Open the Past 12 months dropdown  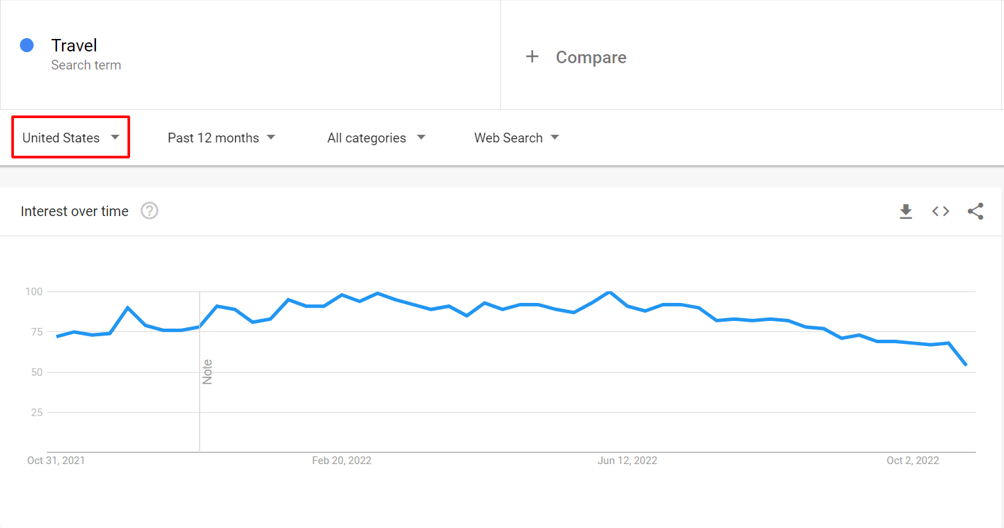click(x=221, y=138)
